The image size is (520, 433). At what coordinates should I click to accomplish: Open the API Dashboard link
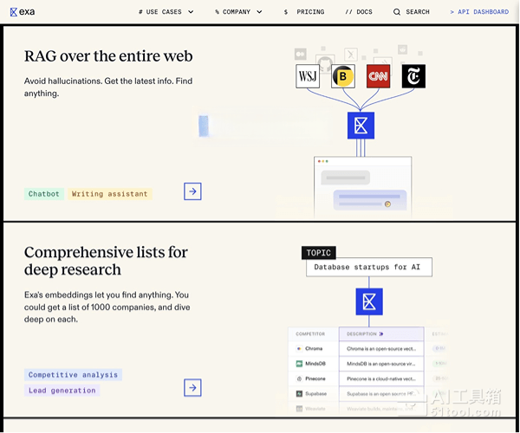479,12
